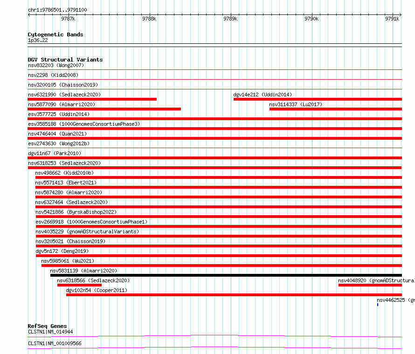
Task: Select nsv5571413 (Ebert2021) variant label
Action: tap(66, 183)
